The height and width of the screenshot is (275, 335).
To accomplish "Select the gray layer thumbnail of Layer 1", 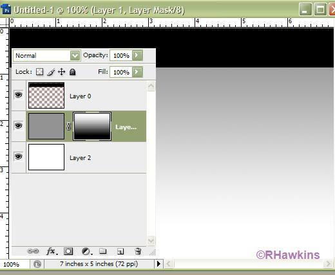I will pos(46,127).
